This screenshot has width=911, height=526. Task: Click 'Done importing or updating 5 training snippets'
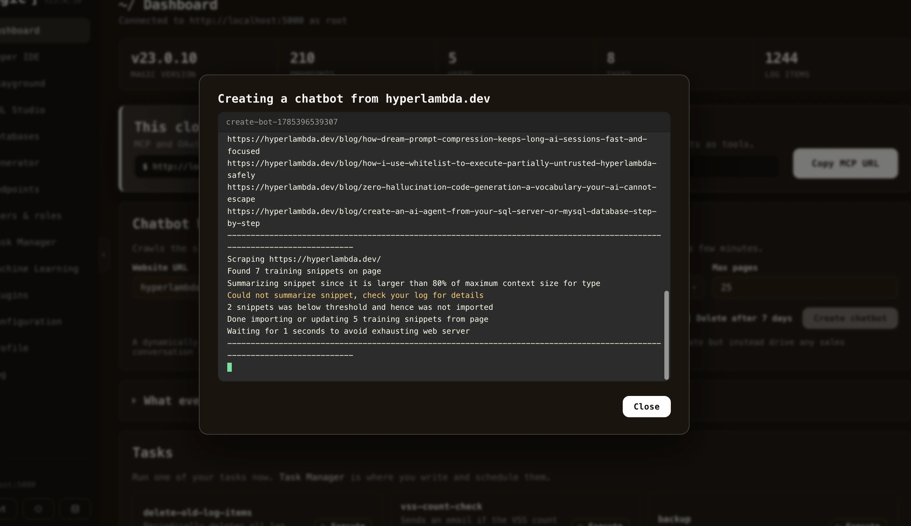tap(357, 319)
